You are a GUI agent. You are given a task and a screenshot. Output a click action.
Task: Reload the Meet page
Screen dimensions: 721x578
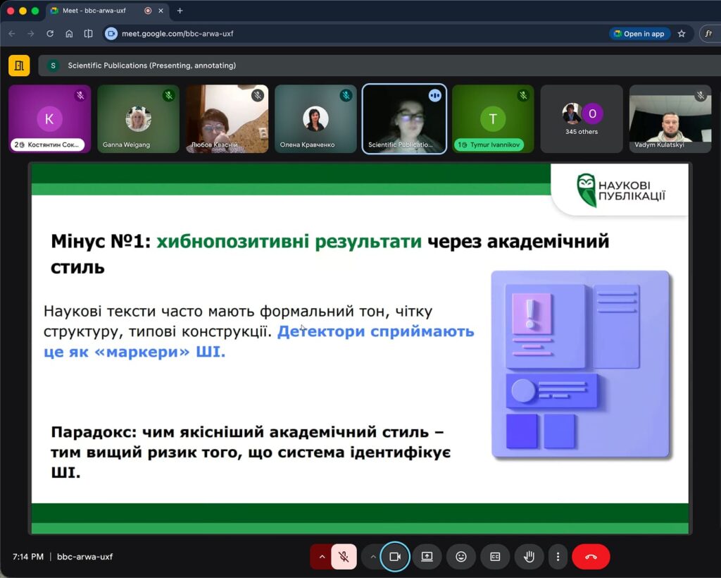tap(50, 33)
